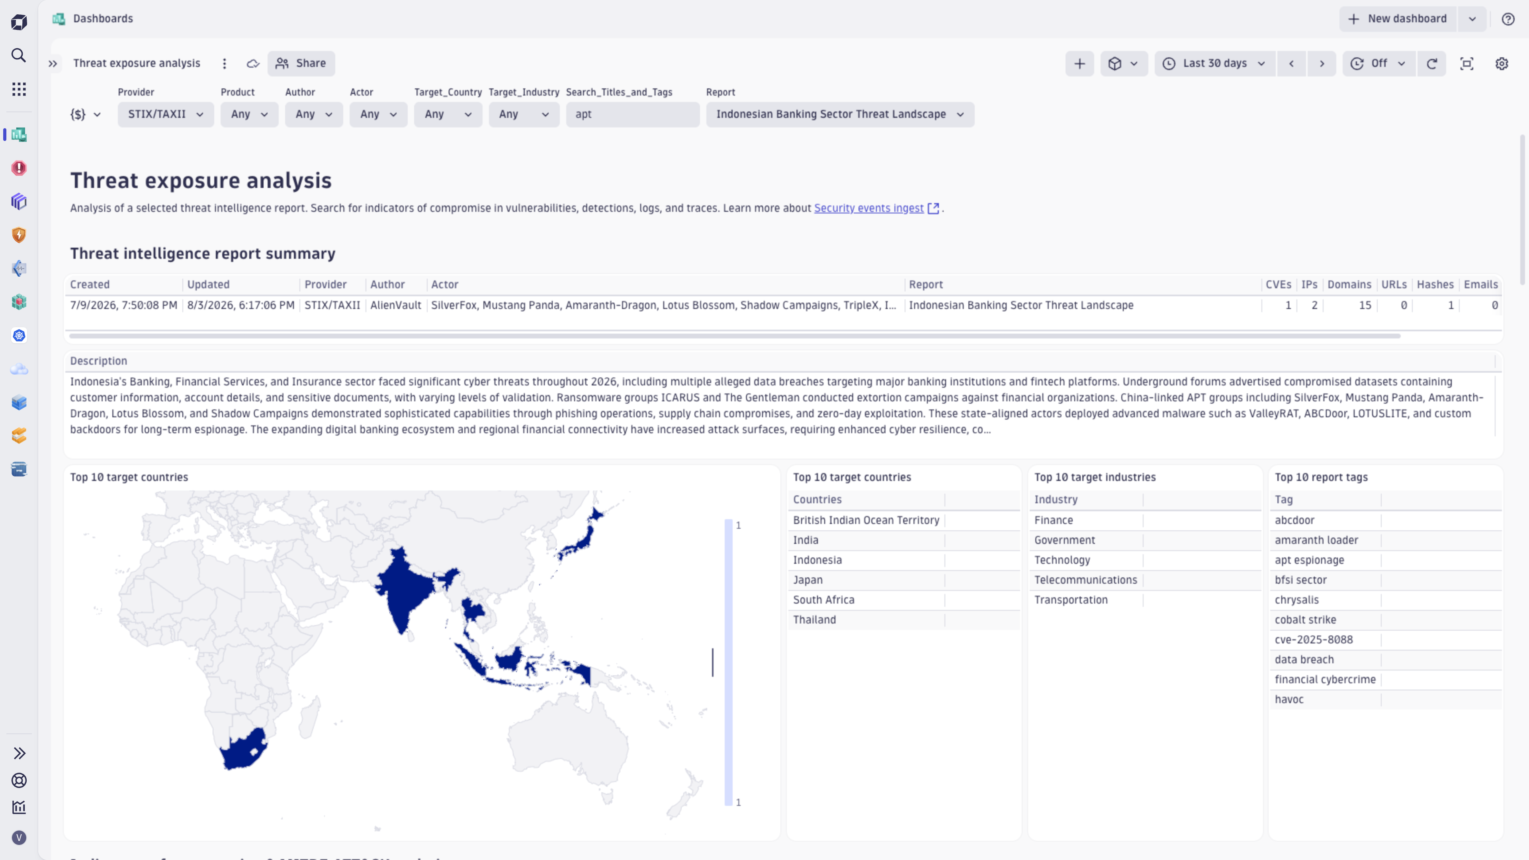The height and width of the screenshot is (860, 1529).
Task: Click the Dashboards breadcrumb title
Action: coord(103,18)
